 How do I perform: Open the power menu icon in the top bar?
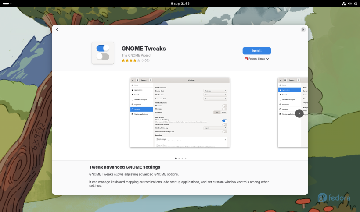[x=356, y=4]
